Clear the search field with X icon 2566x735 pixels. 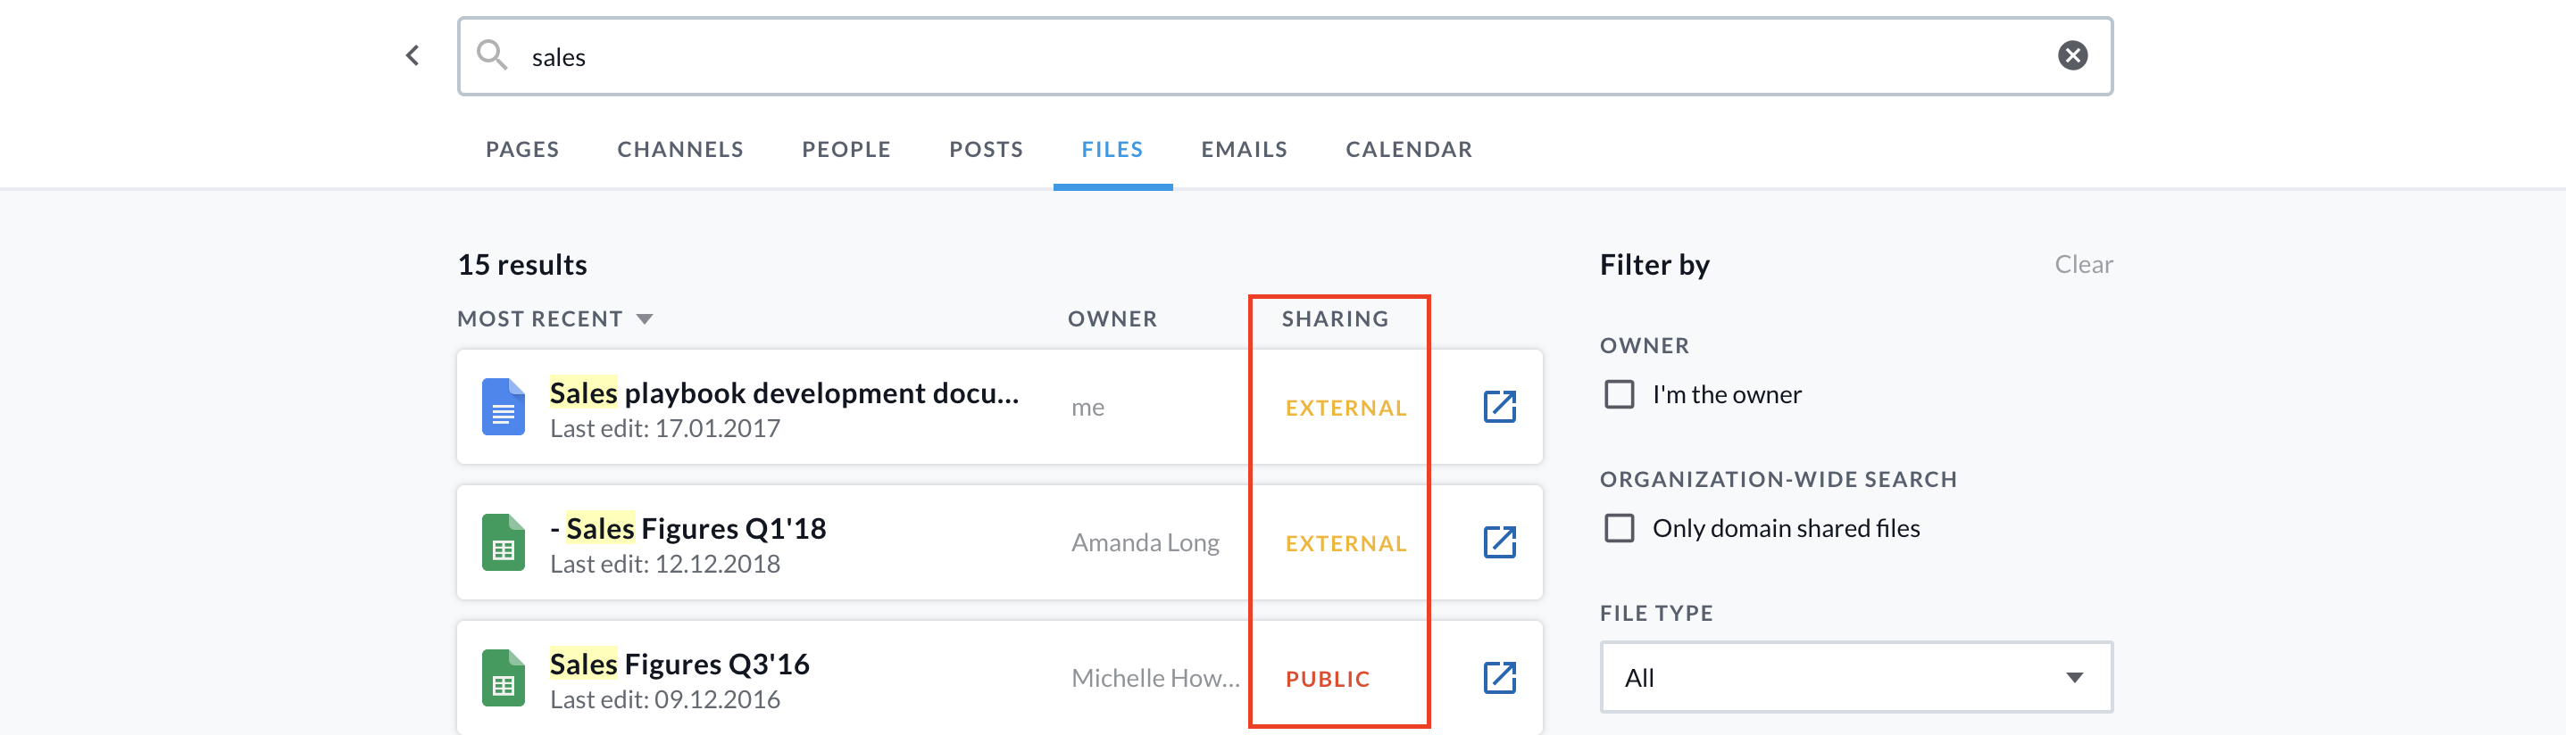[2072, 55]
